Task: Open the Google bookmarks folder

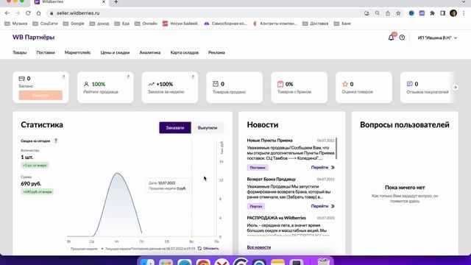Action: [x=74, y=24]
